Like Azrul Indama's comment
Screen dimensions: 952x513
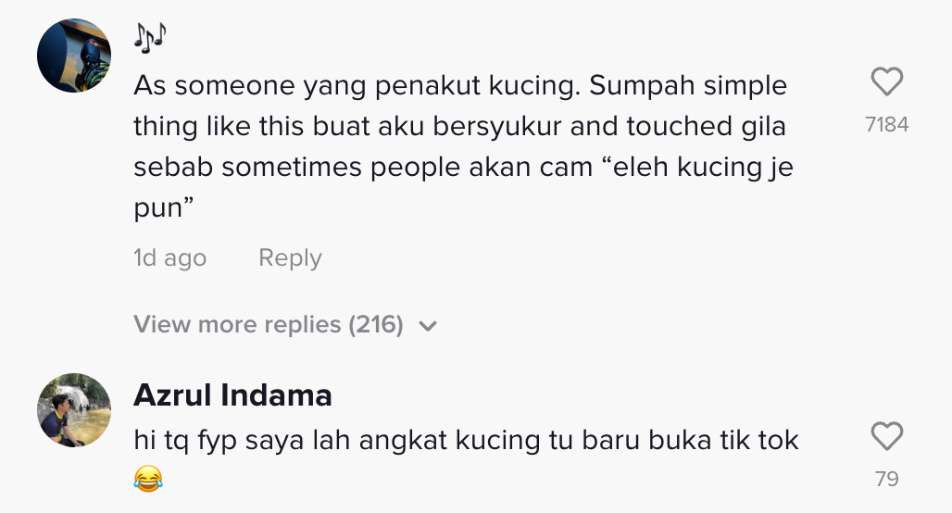[887, 436]
